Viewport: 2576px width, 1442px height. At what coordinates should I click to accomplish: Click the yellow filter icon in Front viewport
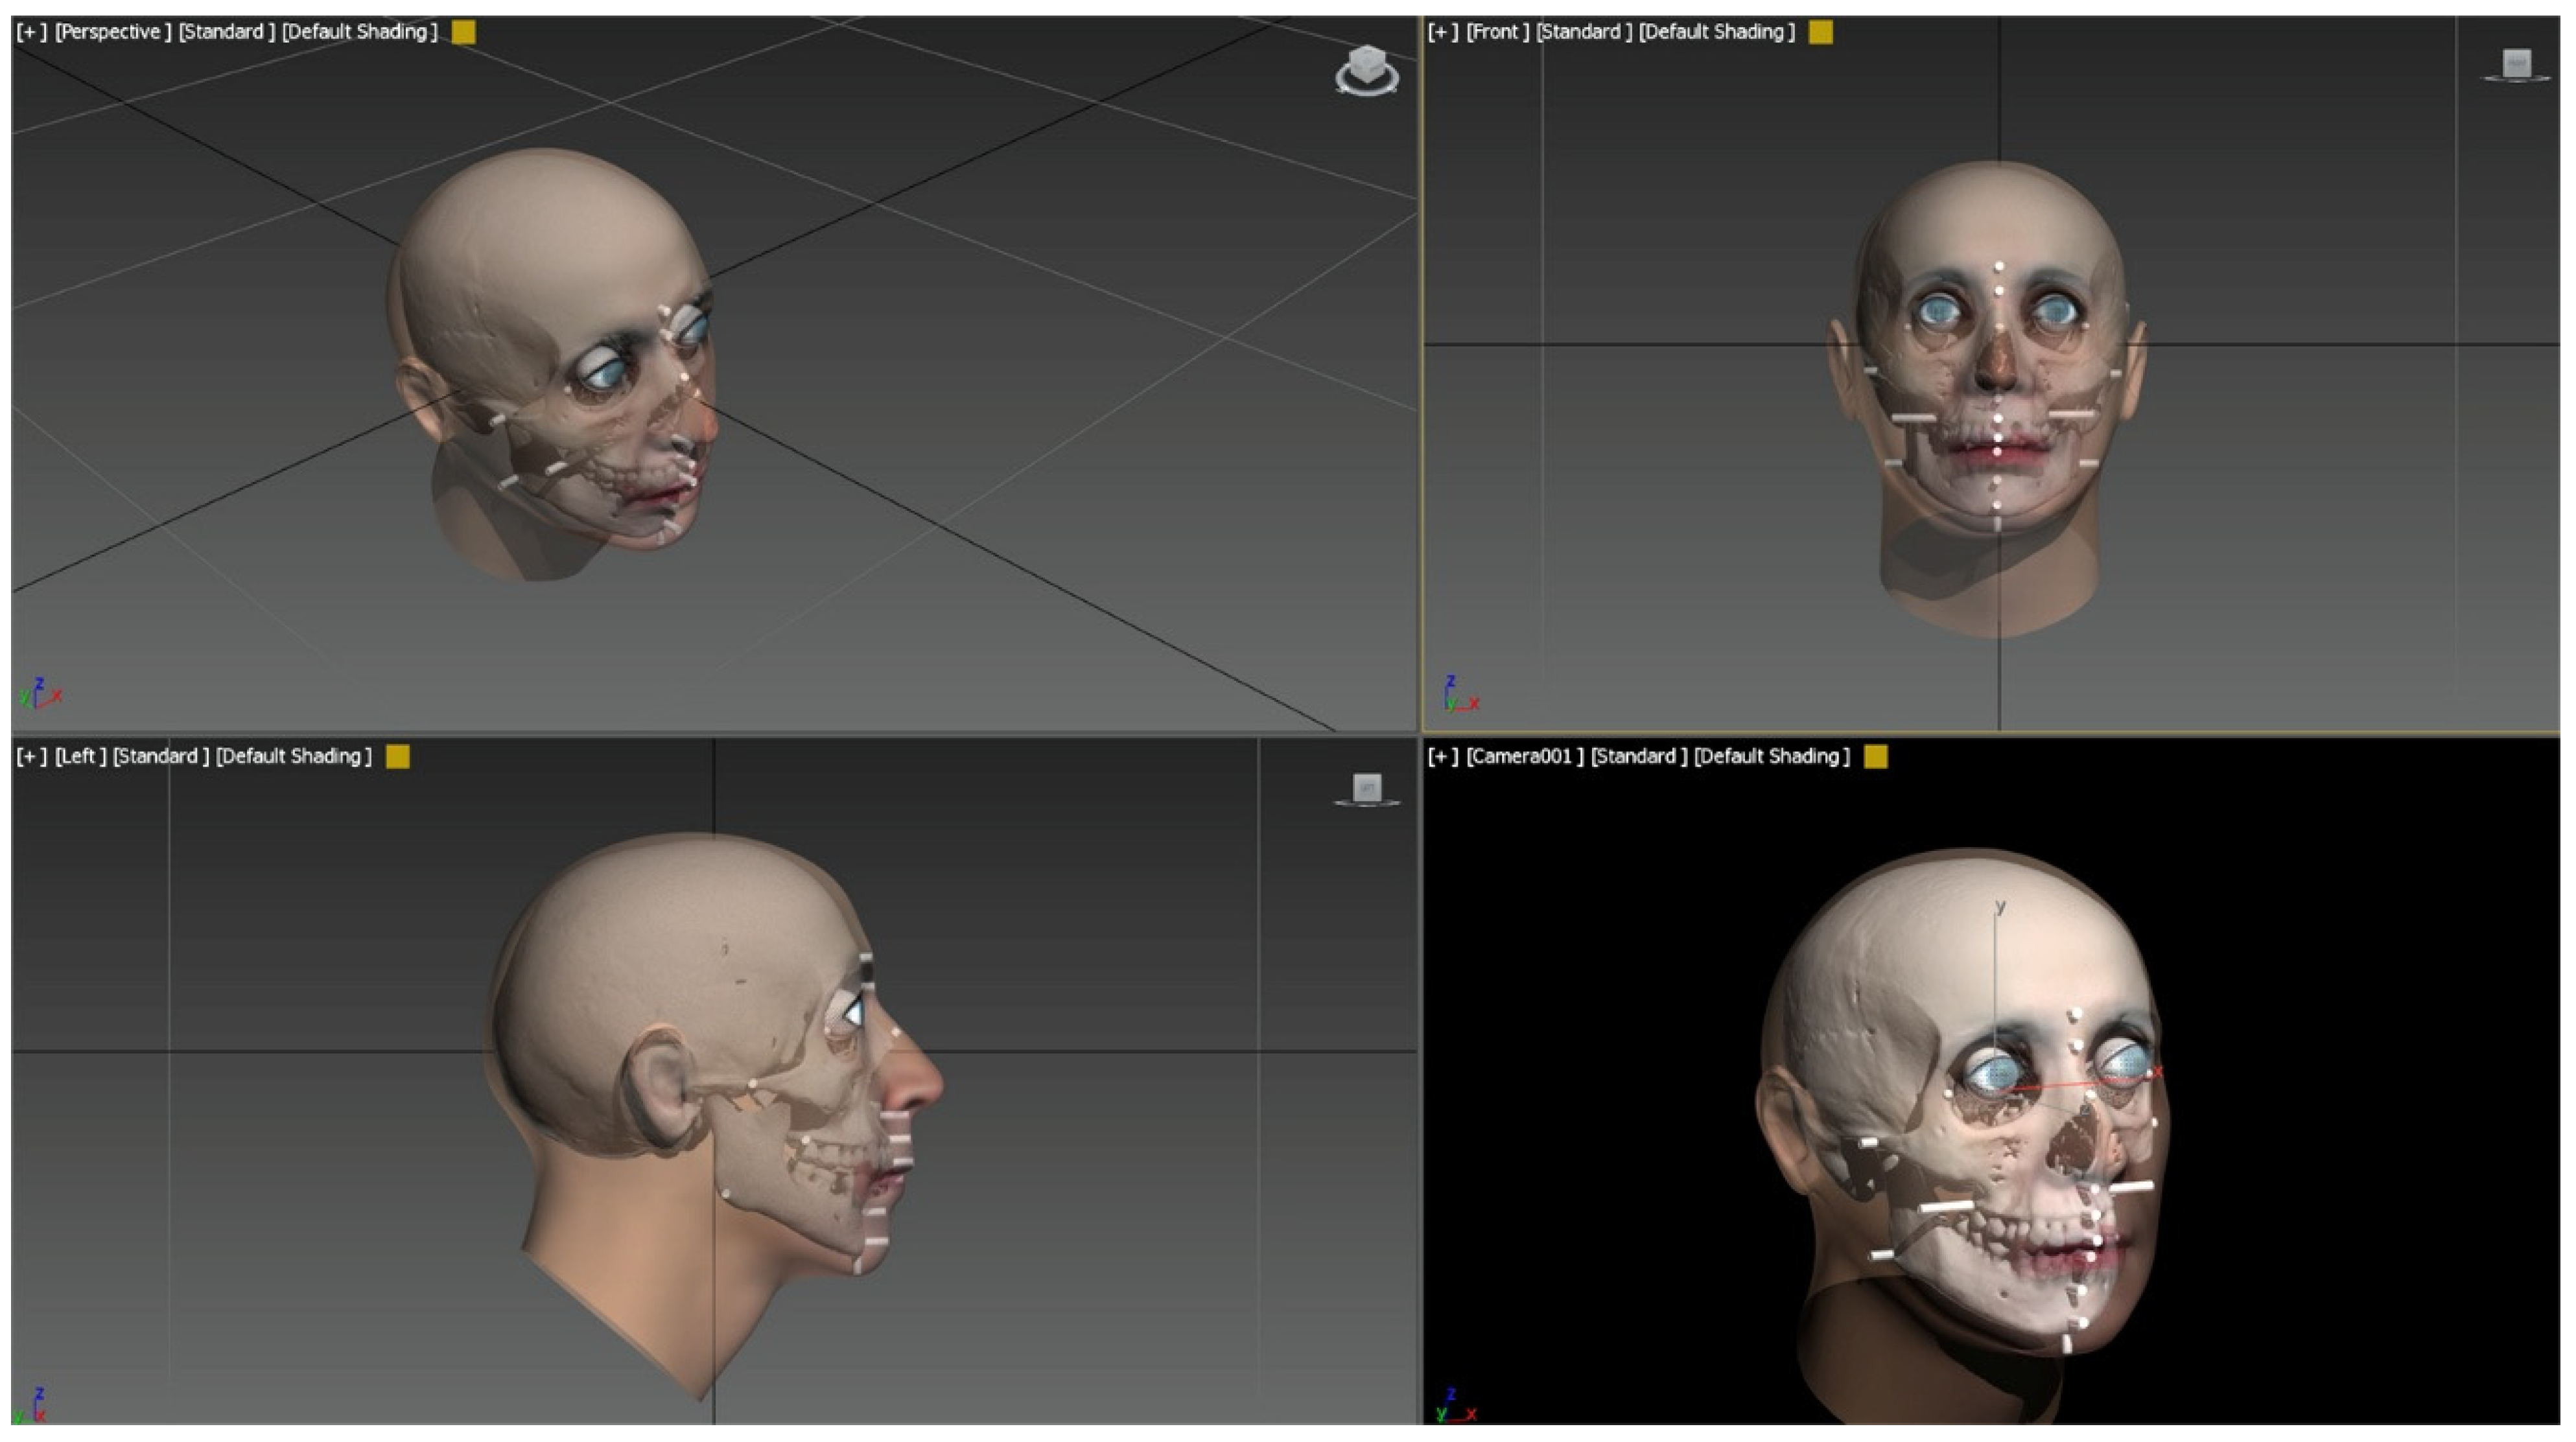1821,32
